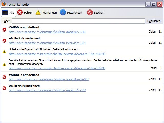
Task: Select the error icon of the vbulletin_textedit.js entry
Action: click(x=4, y=77)
